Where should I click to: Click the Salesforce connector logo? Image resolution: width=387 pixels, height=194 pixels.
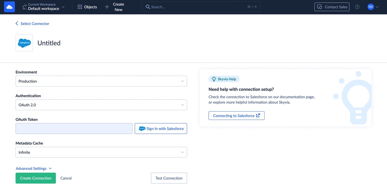(x=24, y=43)
